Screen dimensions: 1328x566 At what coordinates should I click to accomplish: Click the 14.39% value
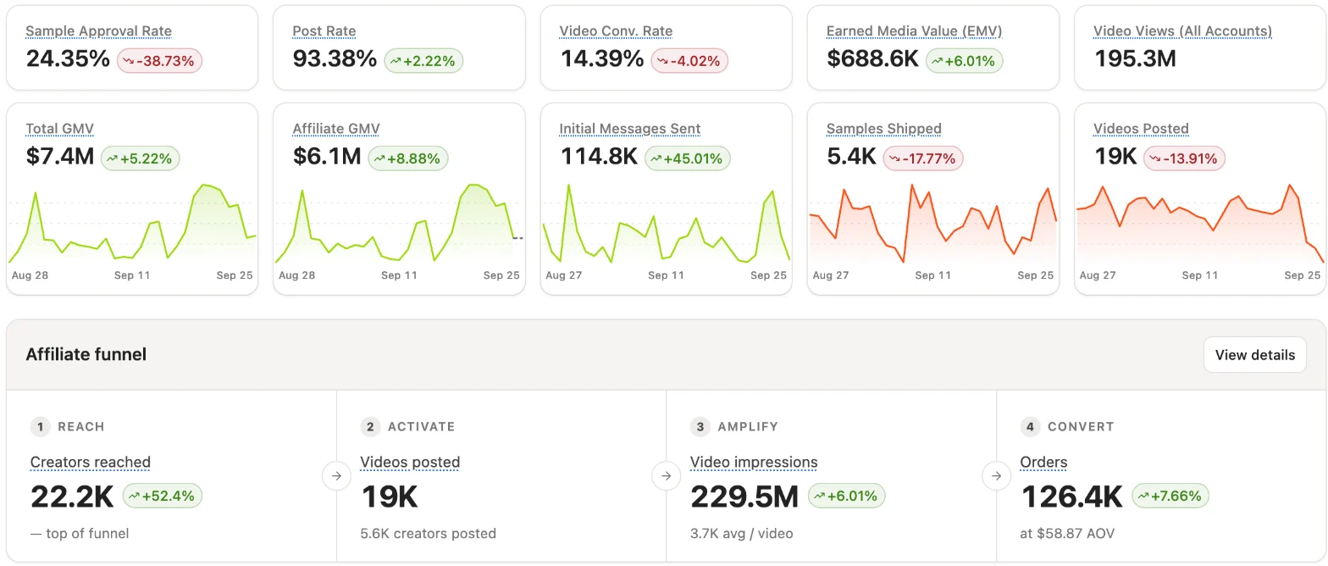pos(601,59)
